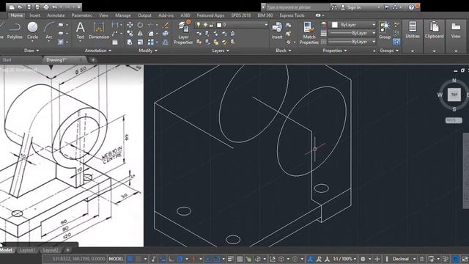Insert a Table from Annotation panel

(x=115, y=43)
